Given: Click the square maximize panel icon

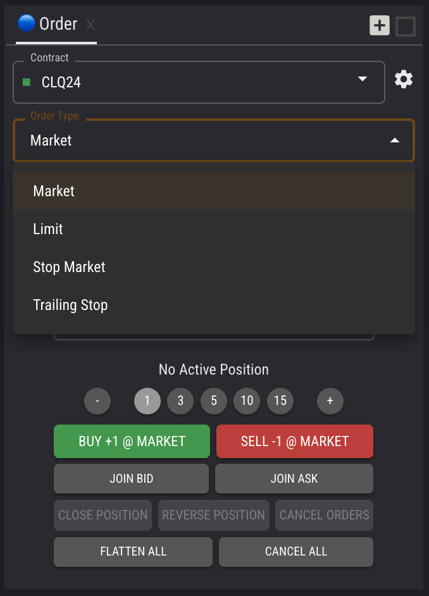Looking at the screenshot, I should 405,26.
